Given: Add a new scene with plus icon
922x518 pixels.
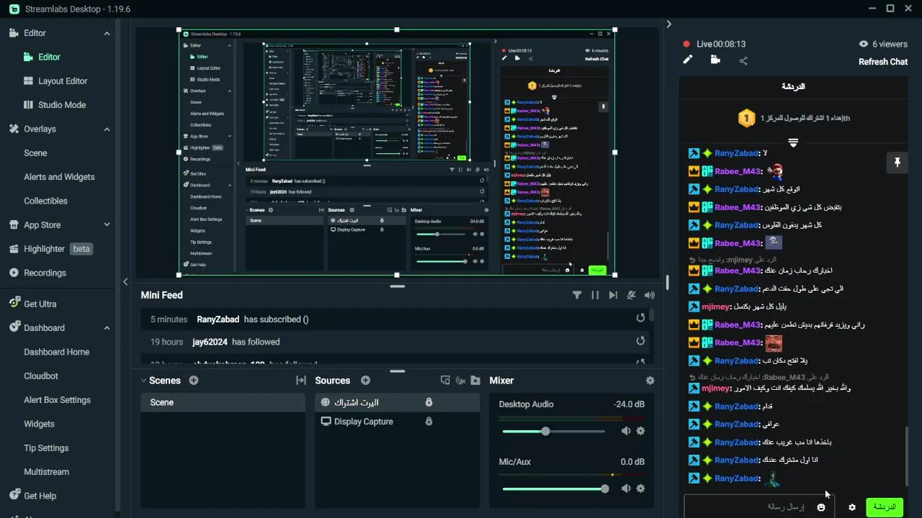Looking at the screenshot, I should point(194,381).
